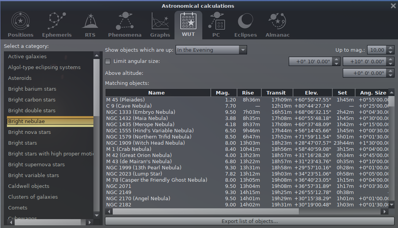Viewport: 398px width, 228px height.
Task: Click the maximum angular size input field
Action: click(x=364, y=61)
